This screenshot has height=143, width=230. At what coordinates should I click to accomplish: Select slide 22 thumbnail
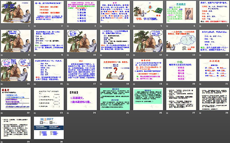(x=16, y=99)
